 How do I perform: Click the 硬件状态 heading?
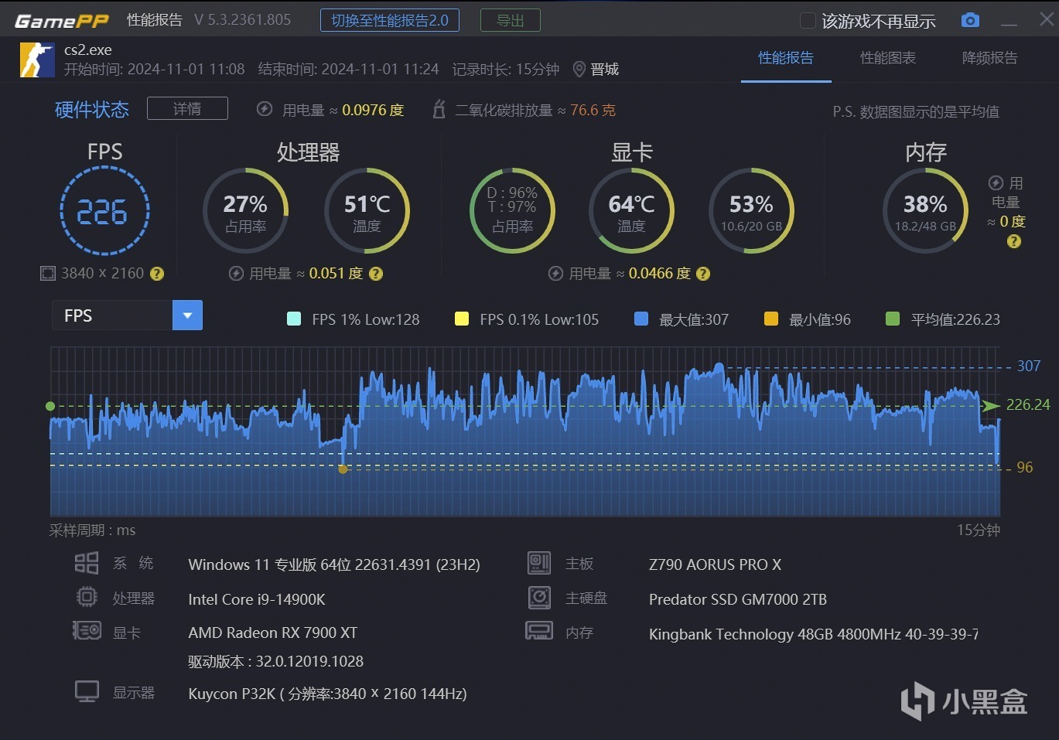tap(92, 110)
